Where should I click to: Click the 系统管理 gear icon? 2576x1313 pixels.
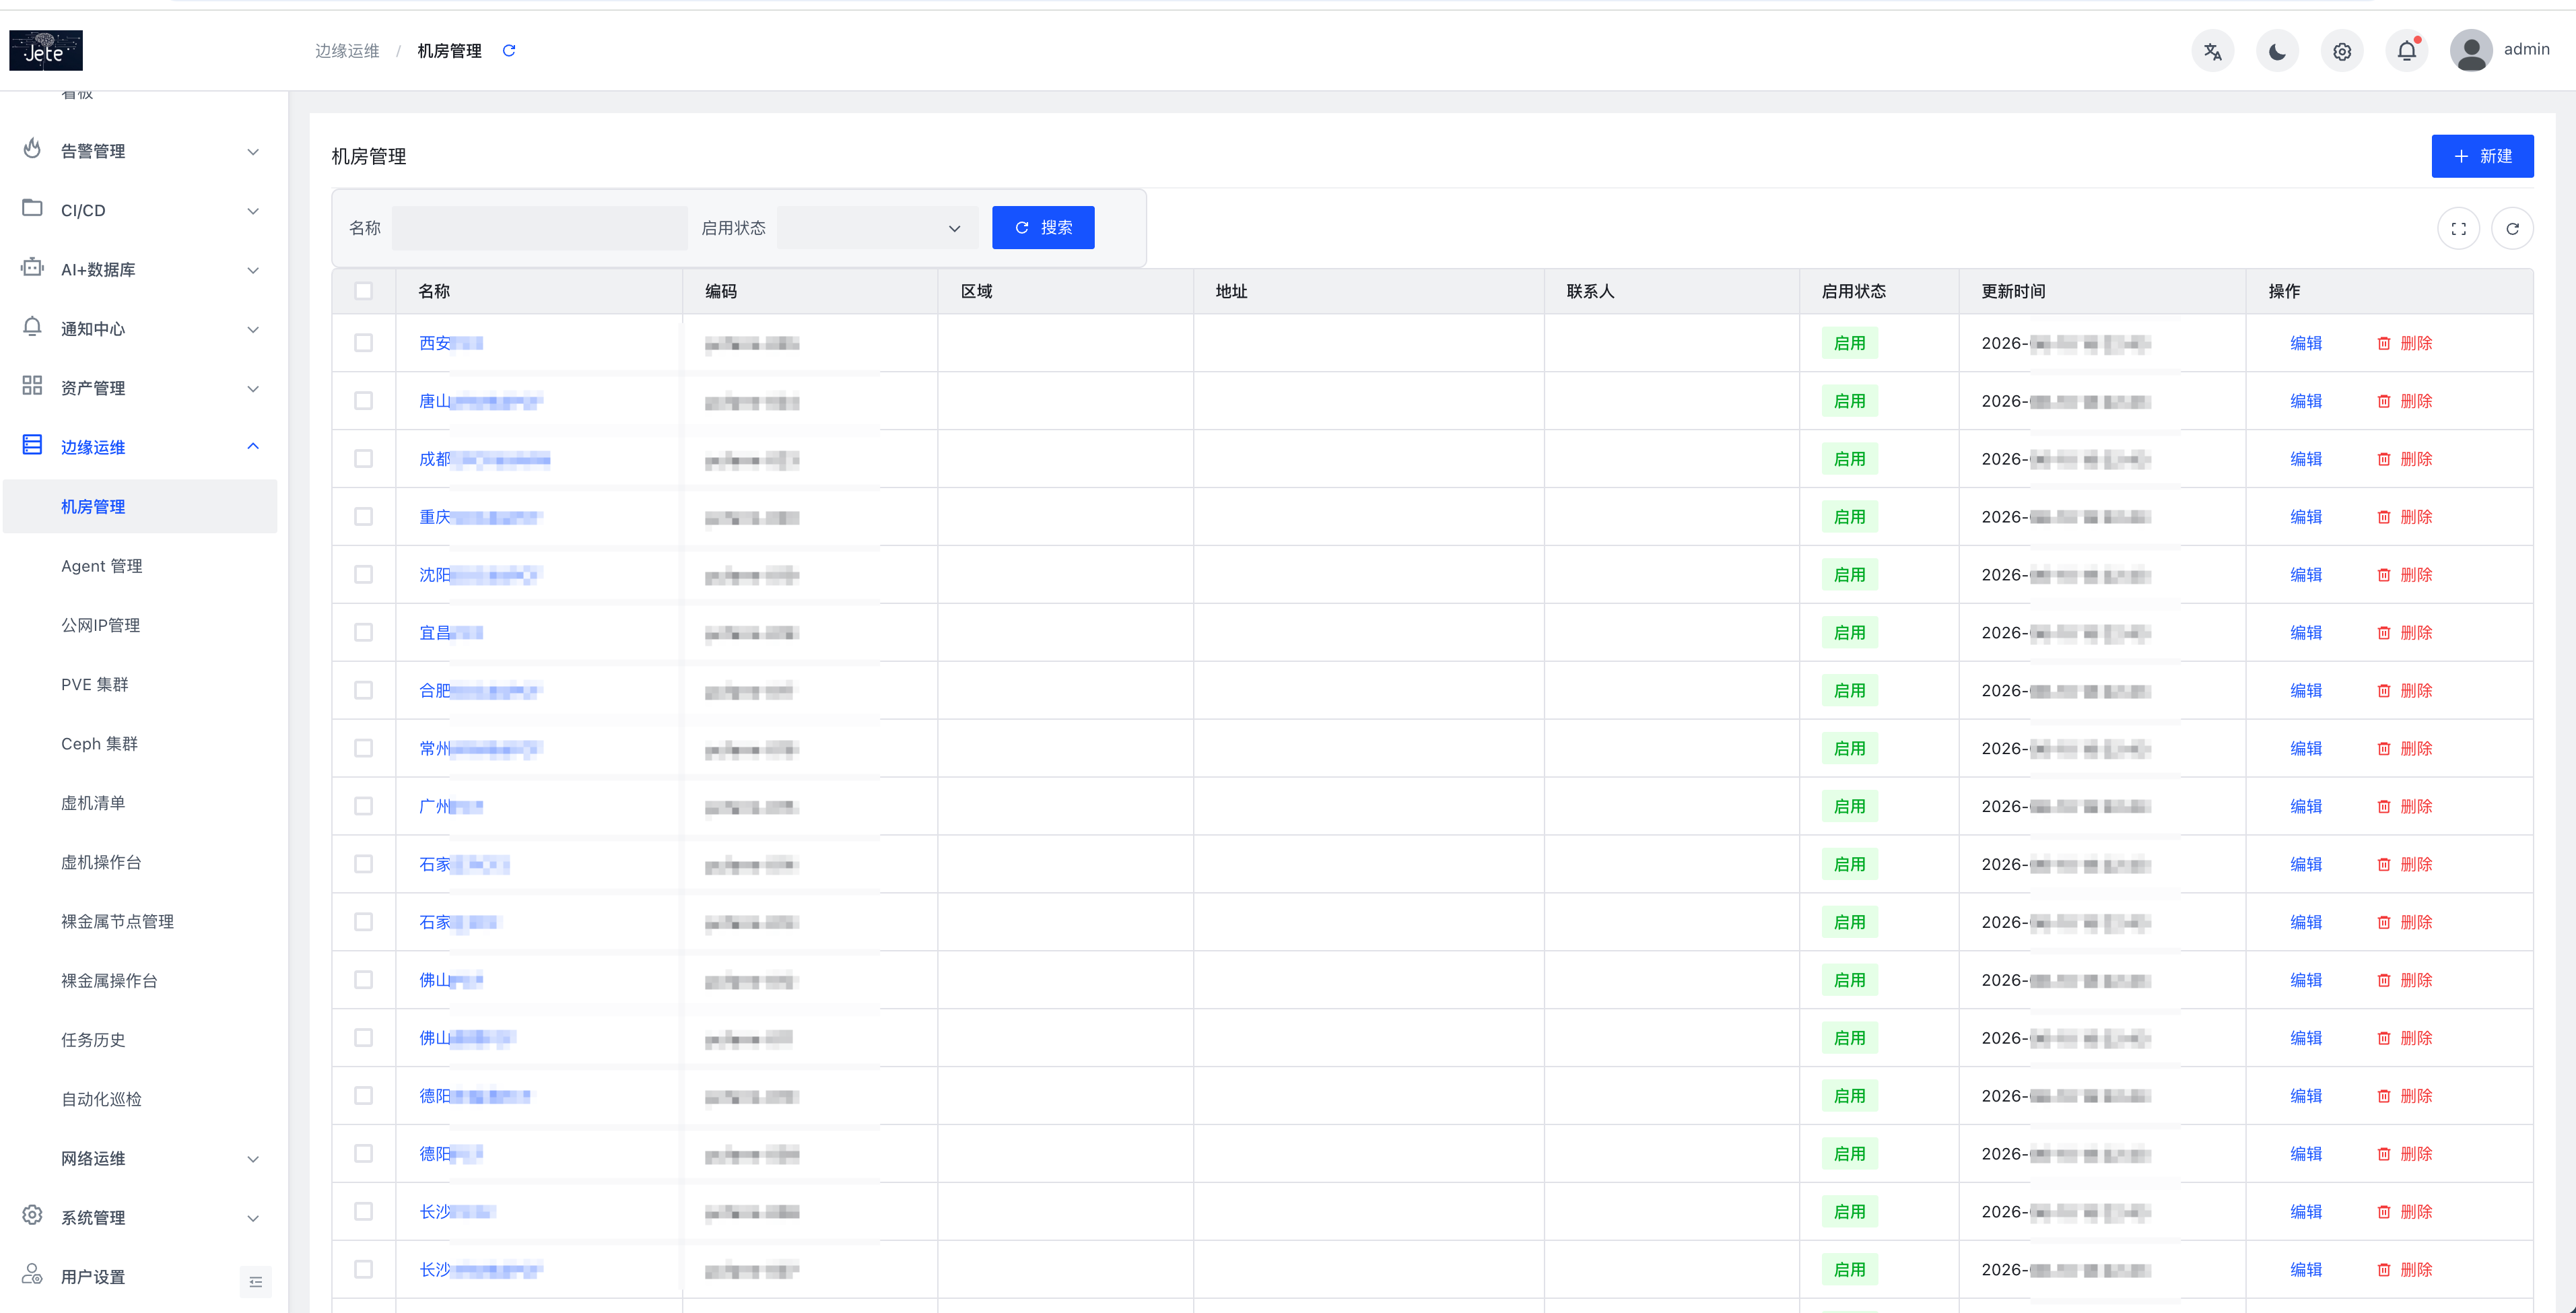[x=32, y=1215]
